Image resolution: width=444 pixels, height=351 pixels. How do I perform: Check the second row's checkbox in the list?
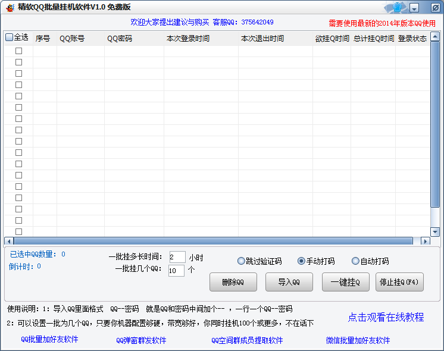pos(18,62)
